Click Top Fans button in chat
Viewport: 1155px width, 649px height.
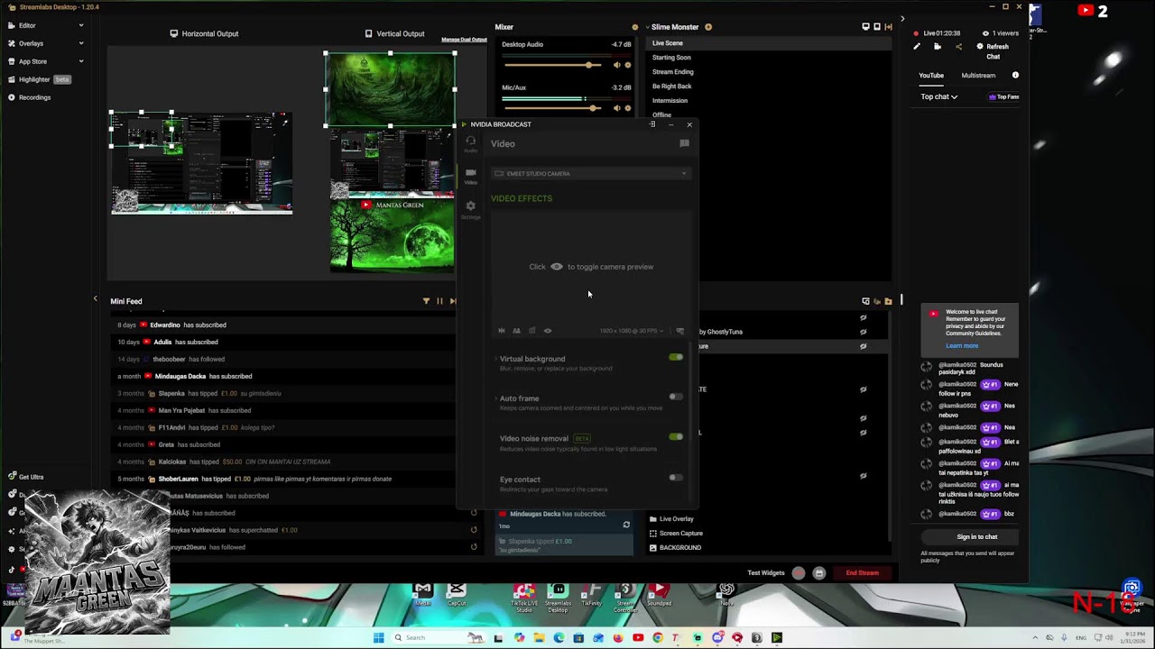pyautogui.click(x=1003, y=96)
